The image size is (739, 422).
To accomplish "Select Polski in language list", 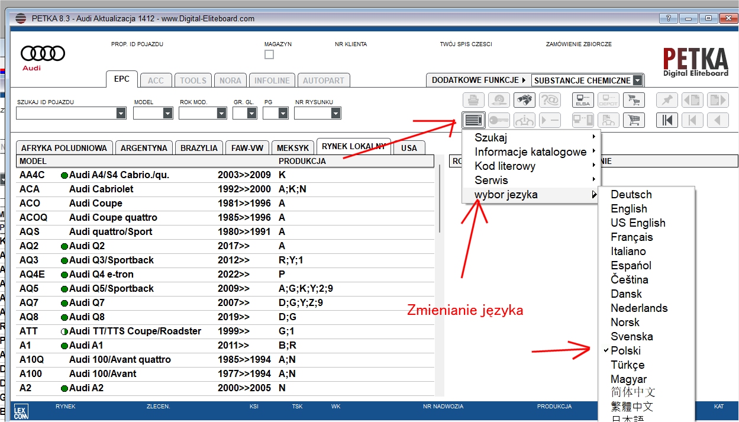I will coord(625,351).
